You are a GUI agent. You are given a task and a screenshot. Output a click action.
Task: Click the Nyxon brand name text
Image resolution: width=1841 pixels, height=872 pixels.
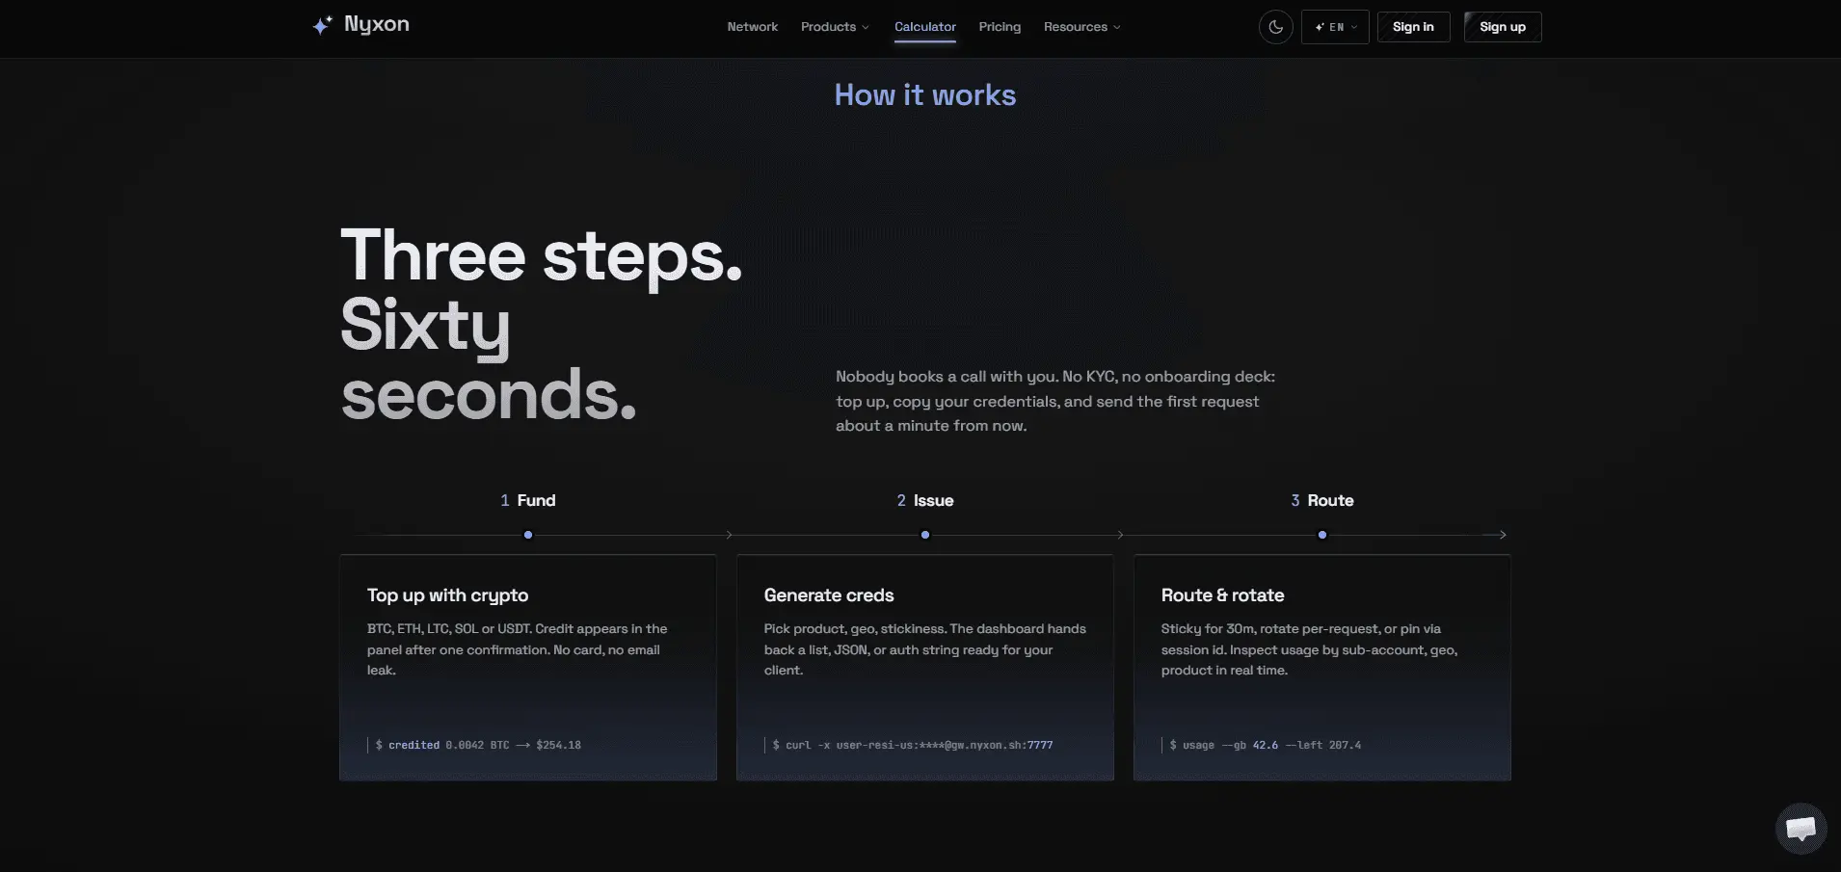[377, 25]
